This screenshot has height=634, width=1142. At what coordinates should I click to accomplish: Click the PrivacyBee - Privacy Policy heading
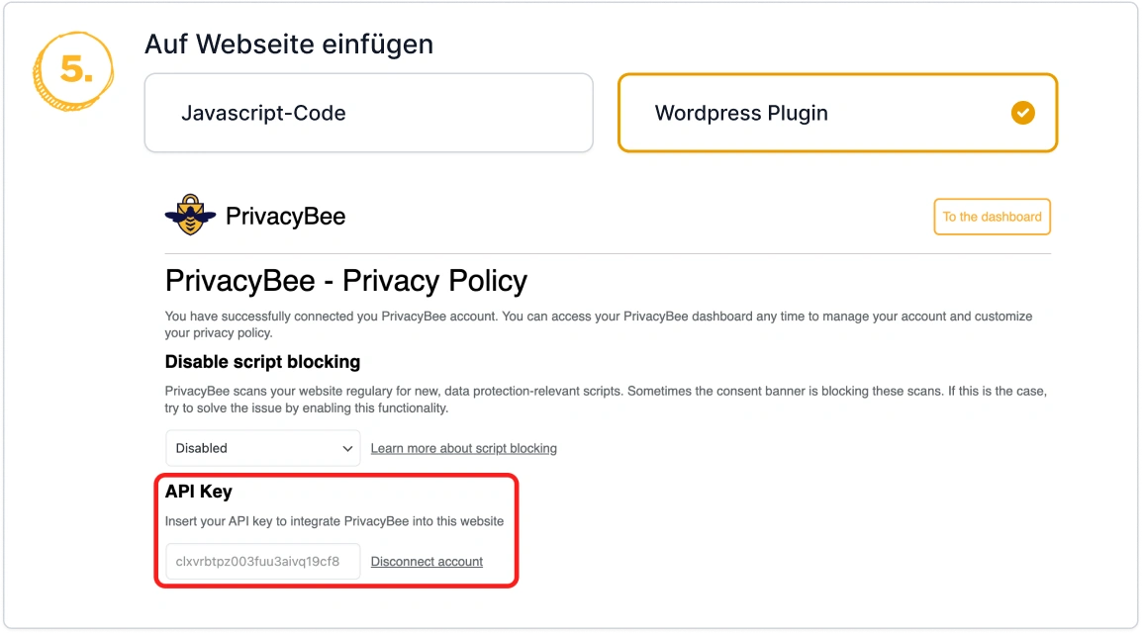pos(346,281)
